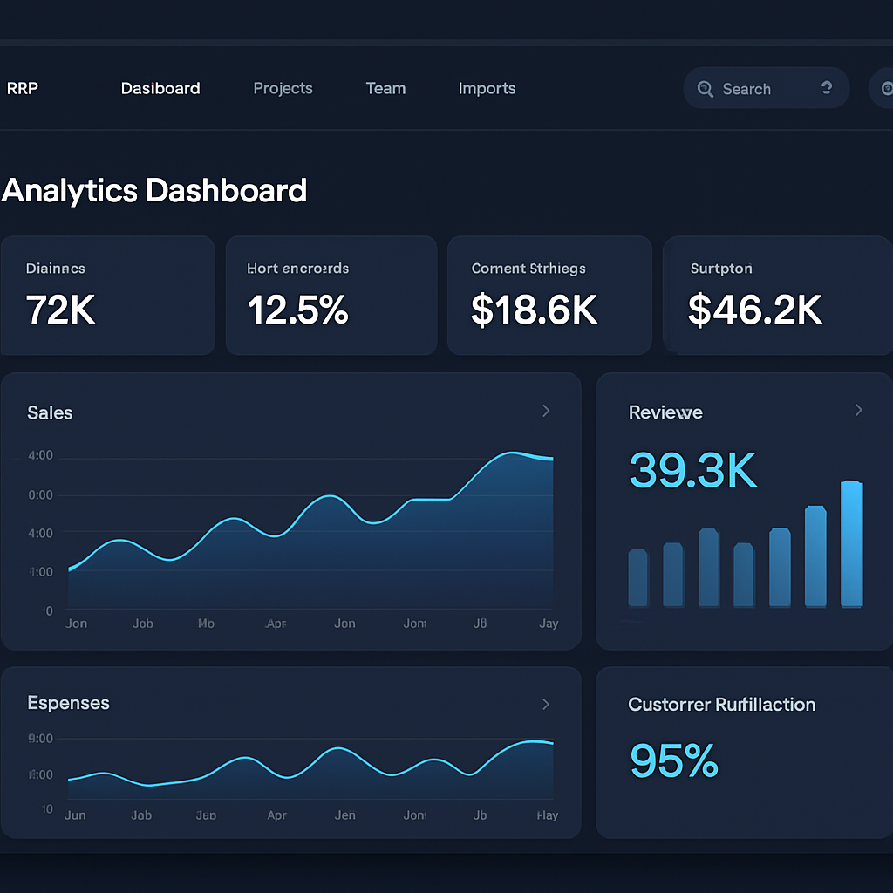Click the Sales chart title
Viewport: 893px width, 893px height.
[x=50, y=412]
